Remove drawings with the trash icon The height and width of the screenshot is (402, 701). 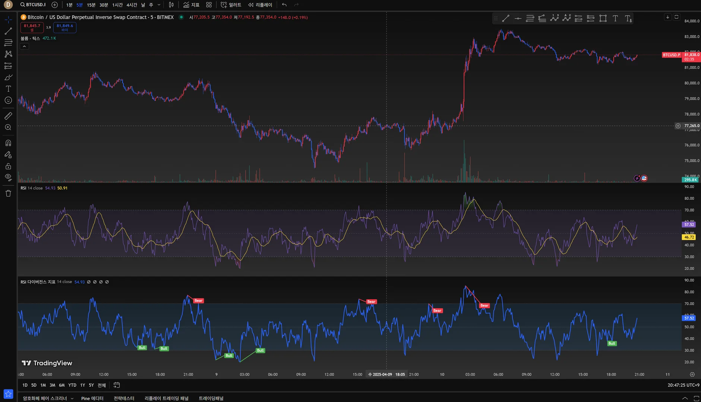pyautogui.click(x=8, y=193)
